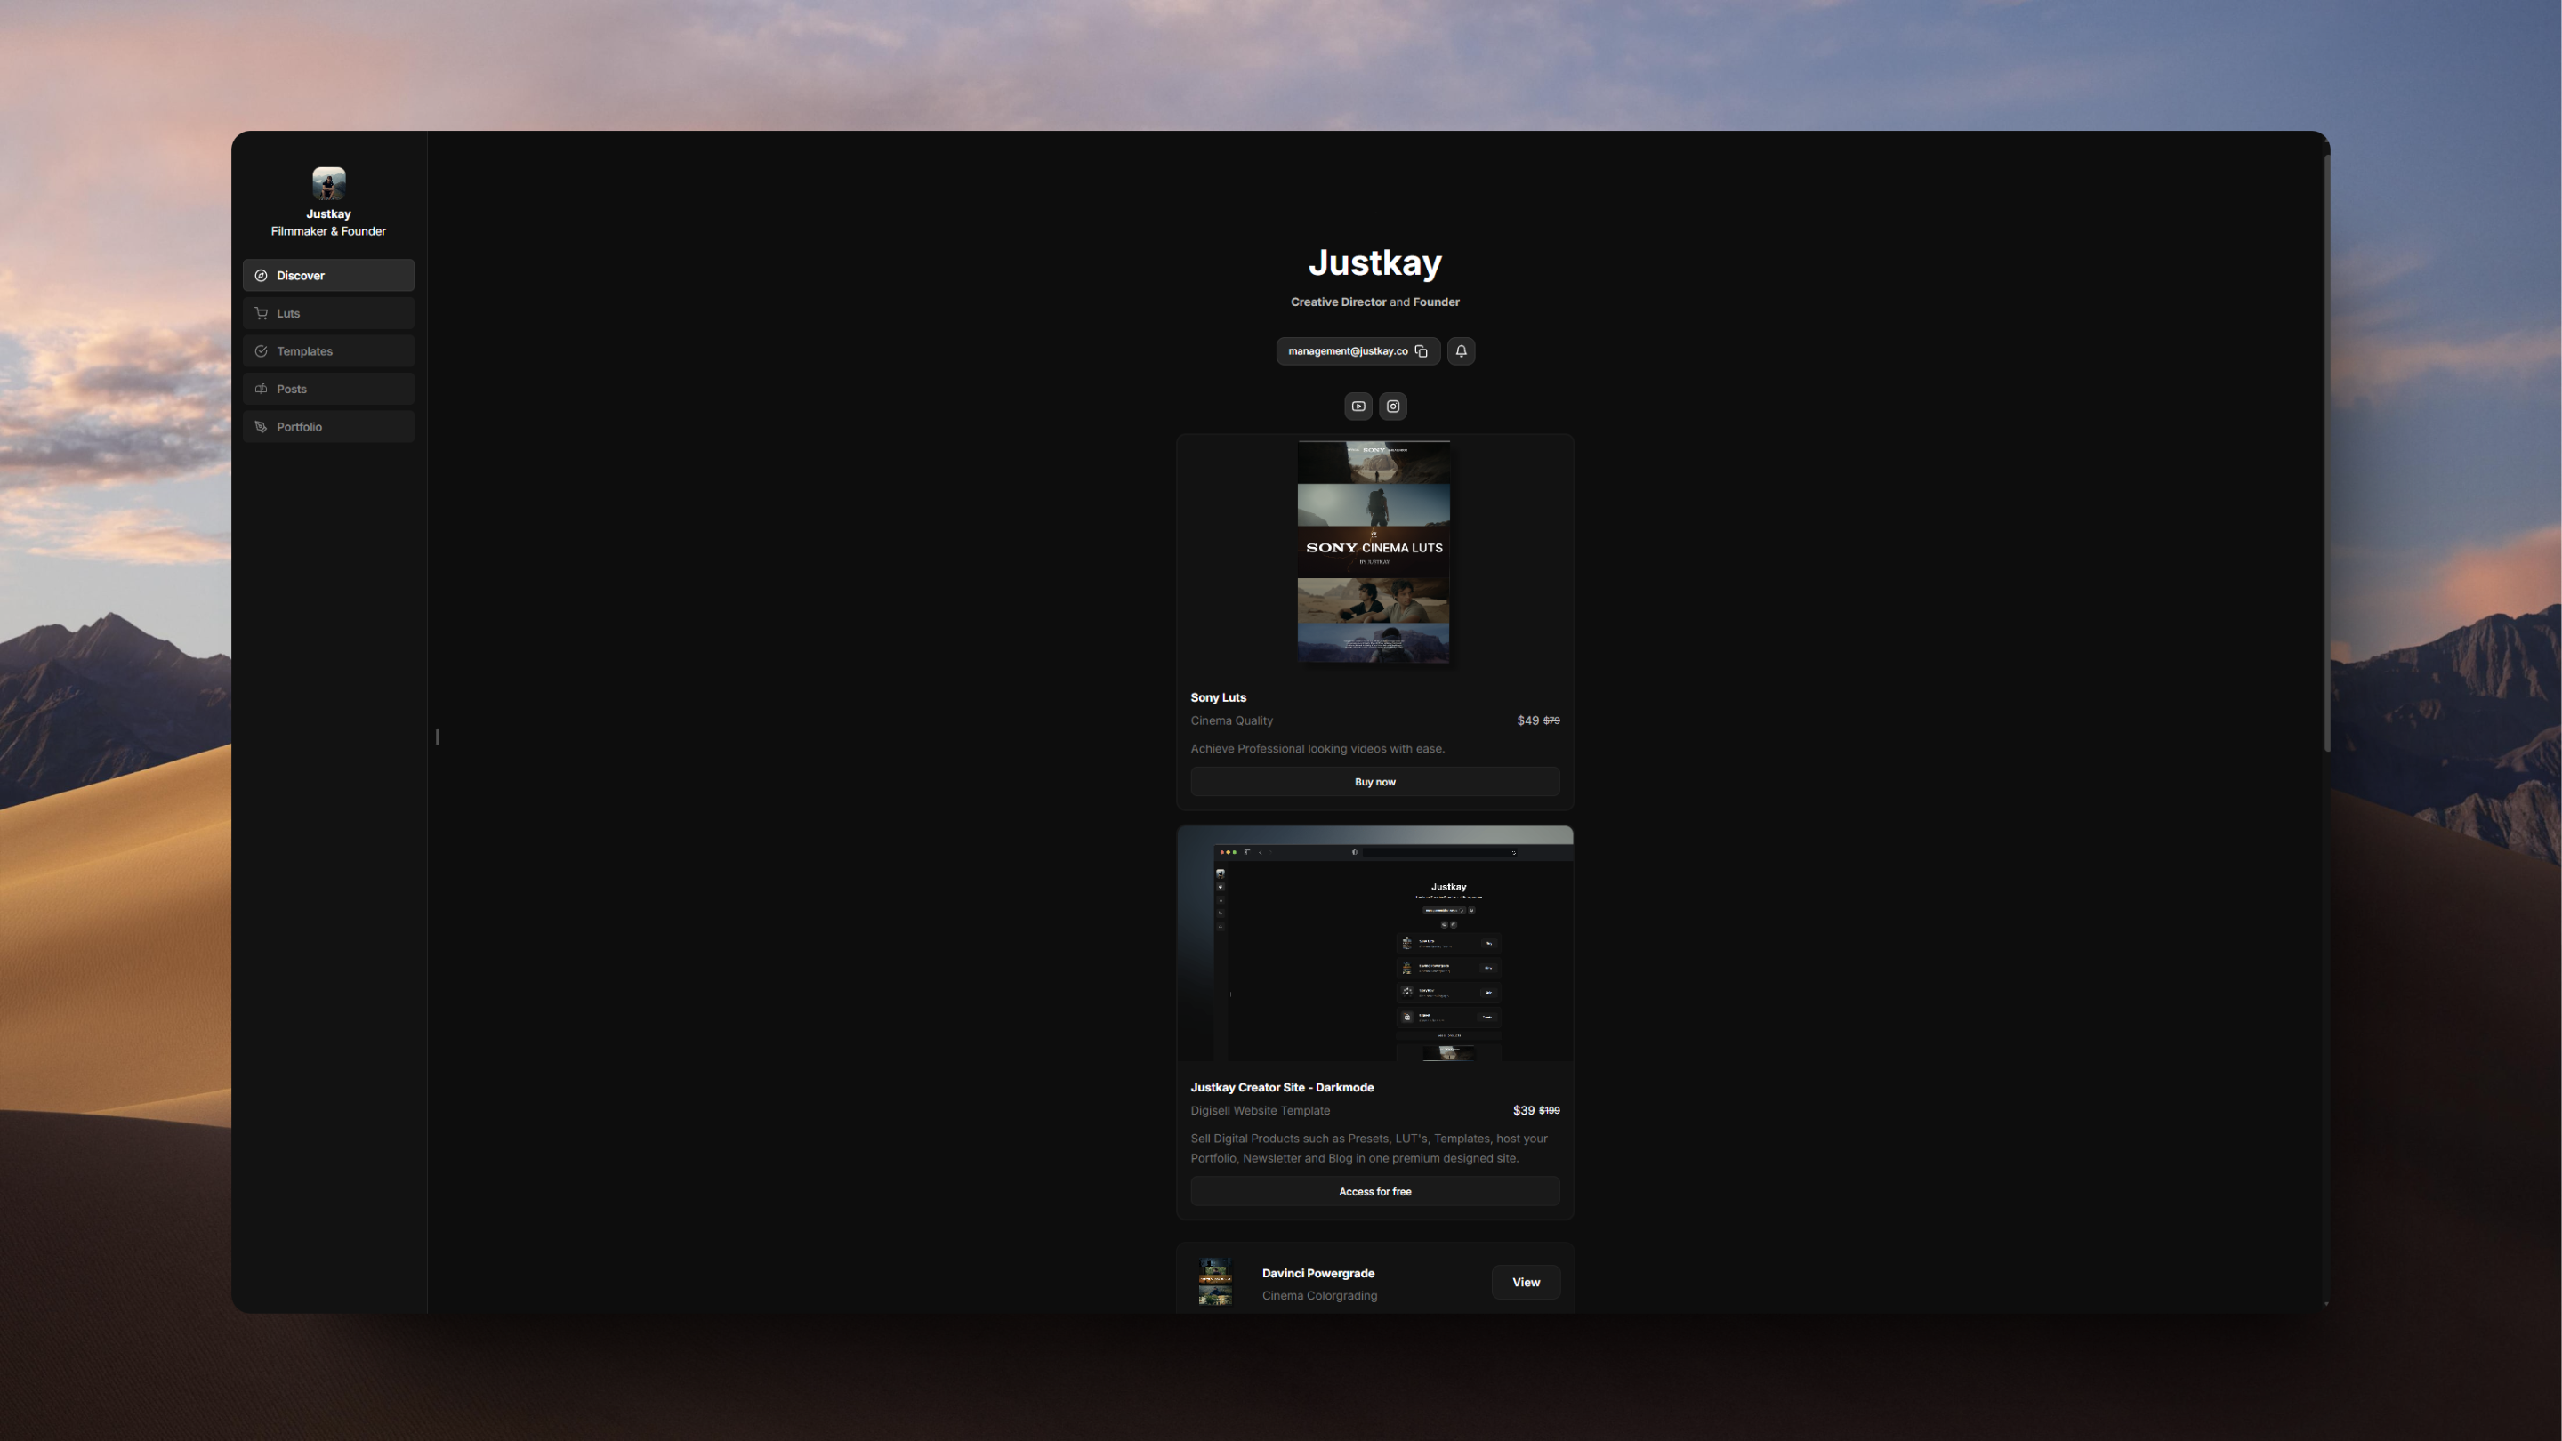Copy the email with the copy icon
The height and width of the screenshot is (1441, 2562).
coord(1422,351)
